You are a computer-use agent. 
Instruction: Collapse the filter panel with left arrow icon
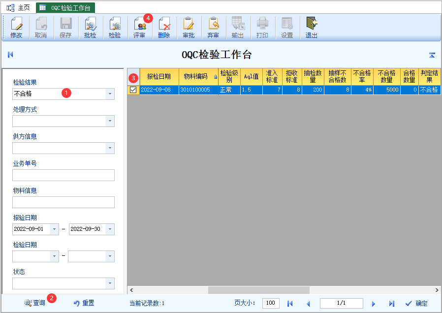click(x=10, y=54)
